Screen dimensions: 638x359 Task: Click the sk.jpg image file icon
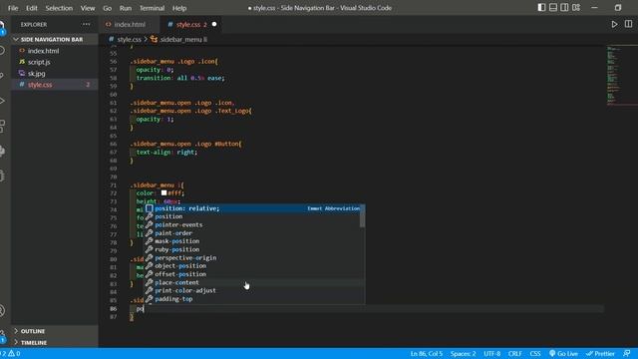click(22, 73)
